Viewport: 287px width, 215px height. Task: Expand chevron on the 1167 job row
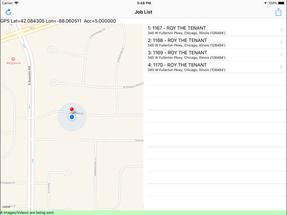coord(281,30)
